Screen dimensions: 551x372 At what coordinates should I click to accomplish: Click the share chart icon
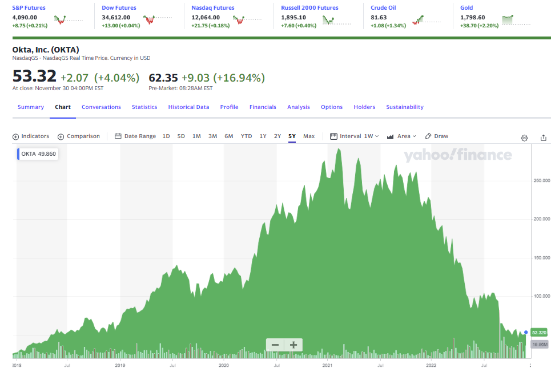click(543, 138)
